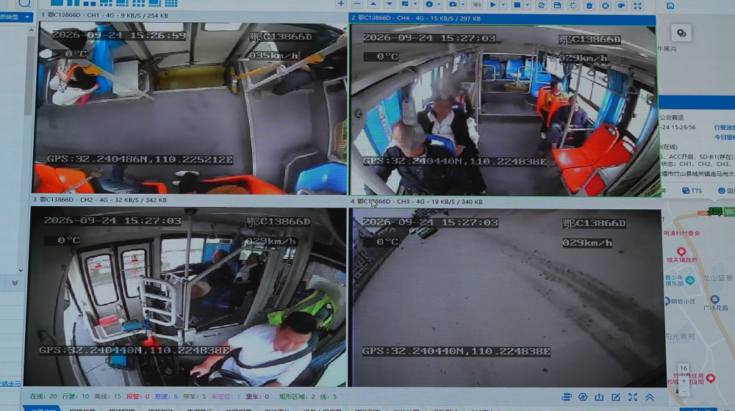Screen dimensions: 735x411
Task: Enter fullscreen using the top toolbar expand icon
Action: point(637,6)
